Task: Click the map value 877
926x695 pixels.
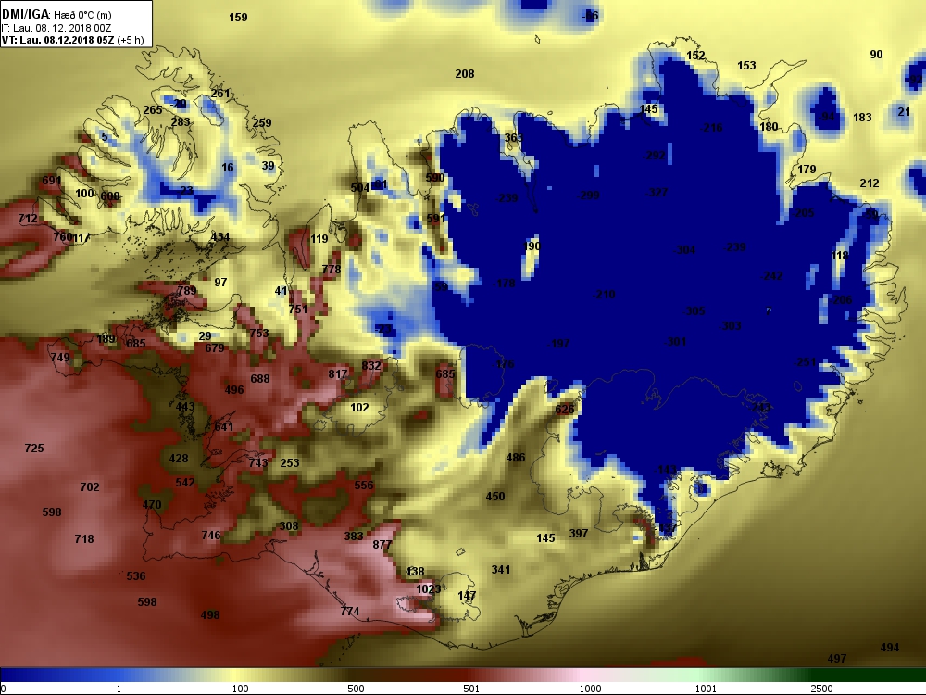Action: (x=382, y=545)
